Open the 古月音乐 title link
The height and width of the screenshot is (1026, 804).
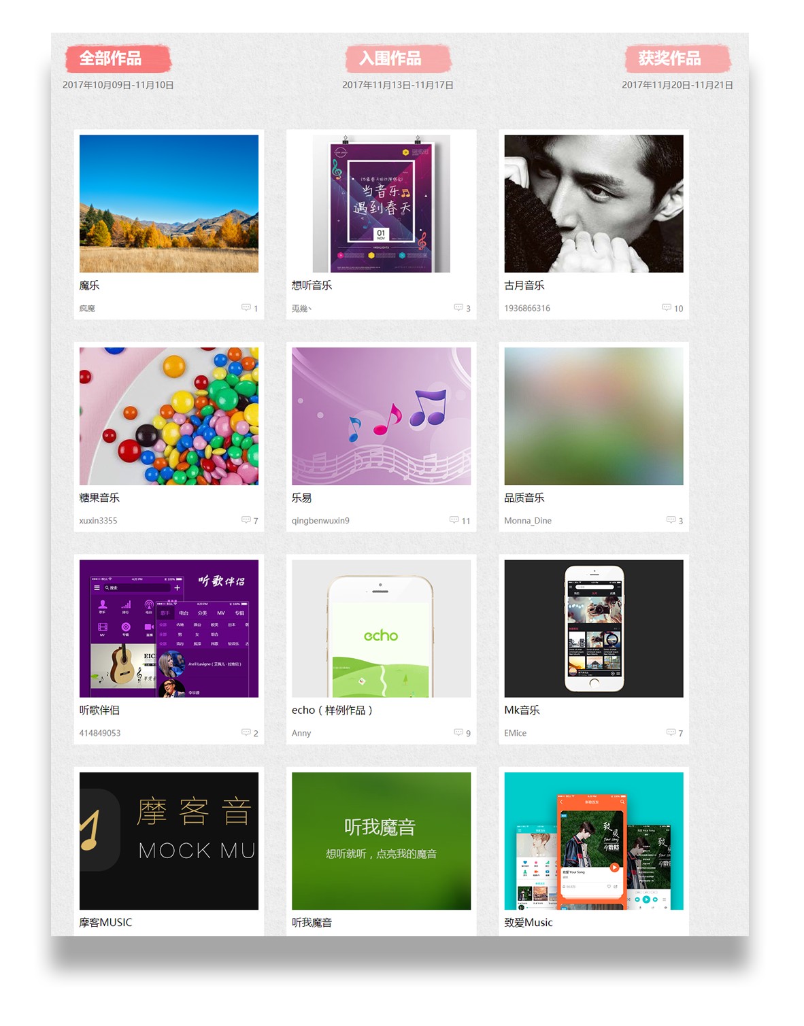pyautogui.click(x=524, y=286)
